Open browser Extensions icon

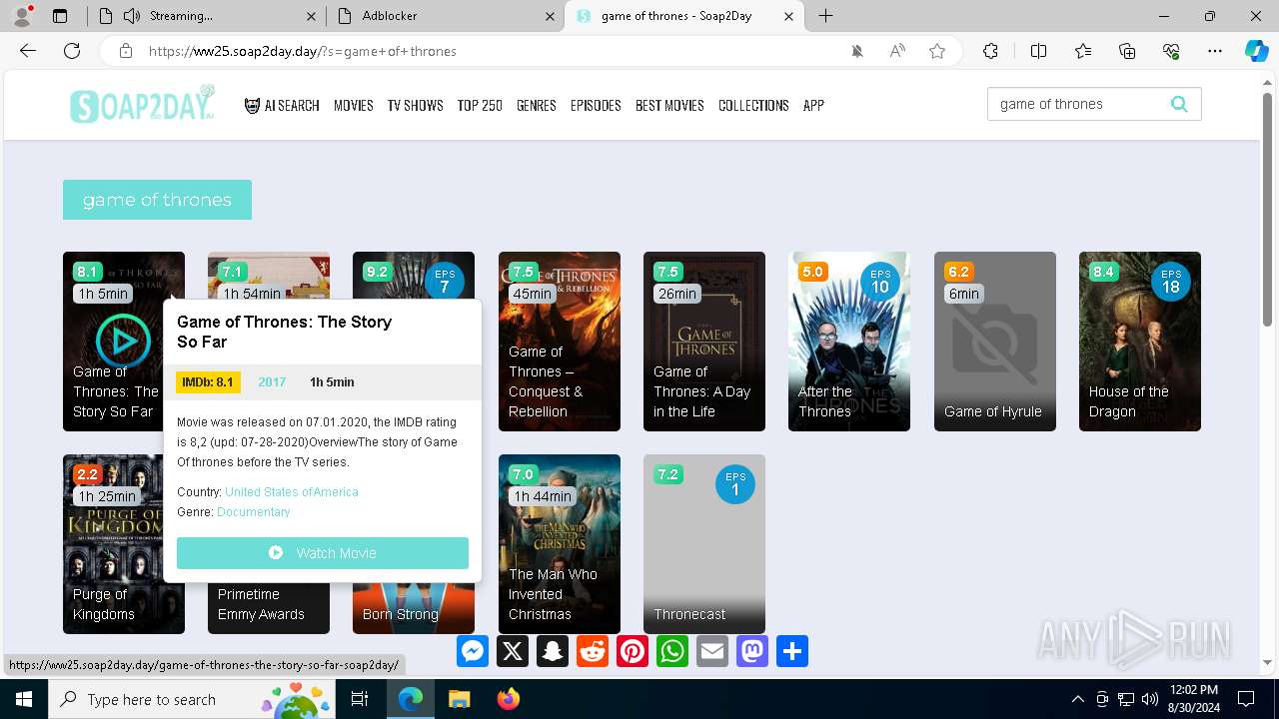click(x=990, y=51)
